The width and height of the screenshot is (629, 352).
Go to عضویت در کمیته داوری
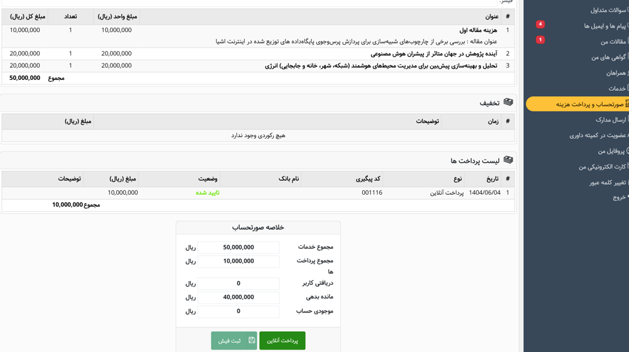click(x=597, y=135)
